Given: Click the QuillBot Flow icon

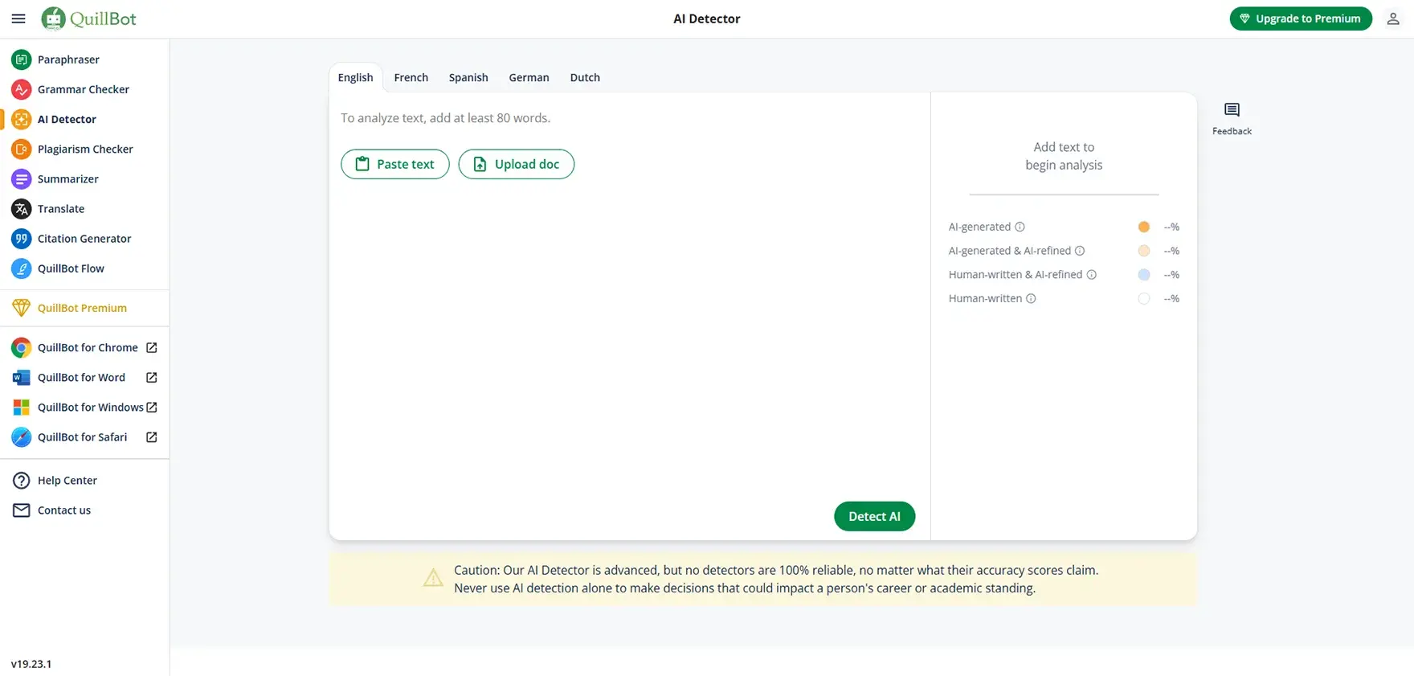Looking at the screenshot, I should 22,268.
